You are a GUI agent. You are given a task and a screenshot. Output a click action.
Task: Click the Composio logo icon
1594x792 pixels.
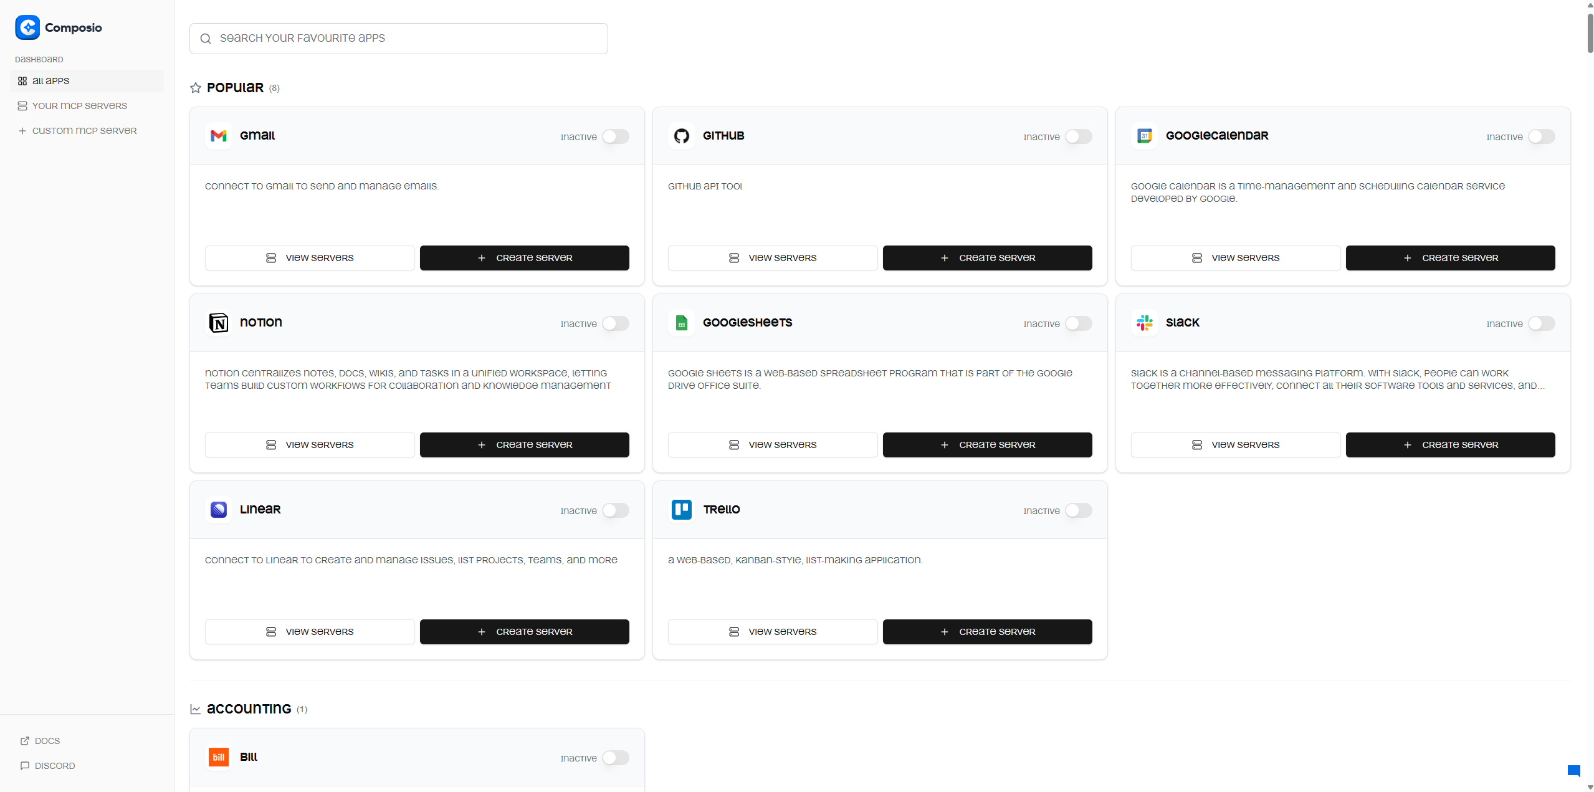[27, 27]
